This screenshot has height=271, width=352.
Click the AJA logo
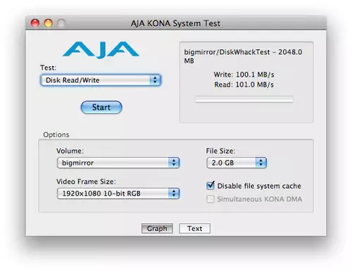101,50
